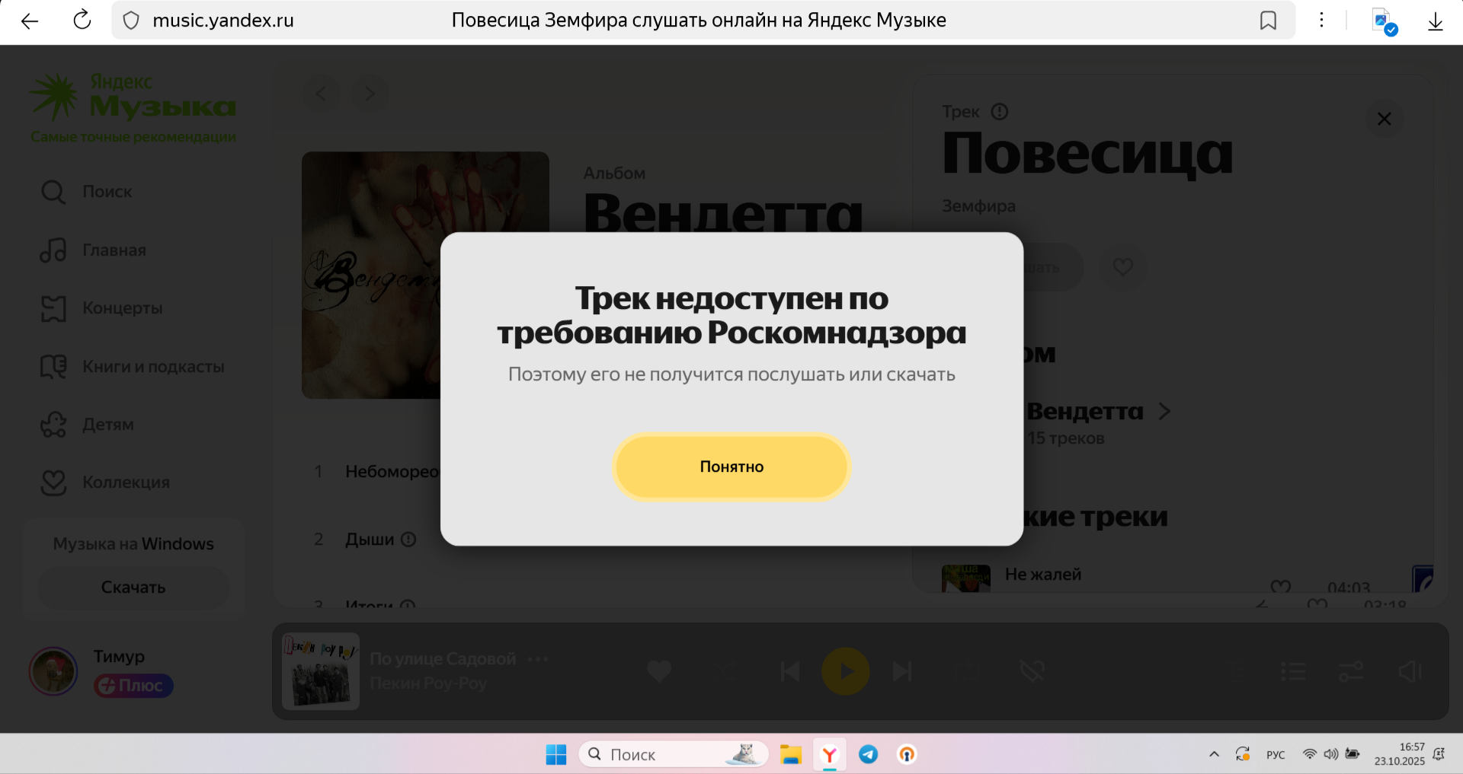Toggle repeat mode in the player
This screenshot has width=1463, height=774.
click(x=967, y=671)
